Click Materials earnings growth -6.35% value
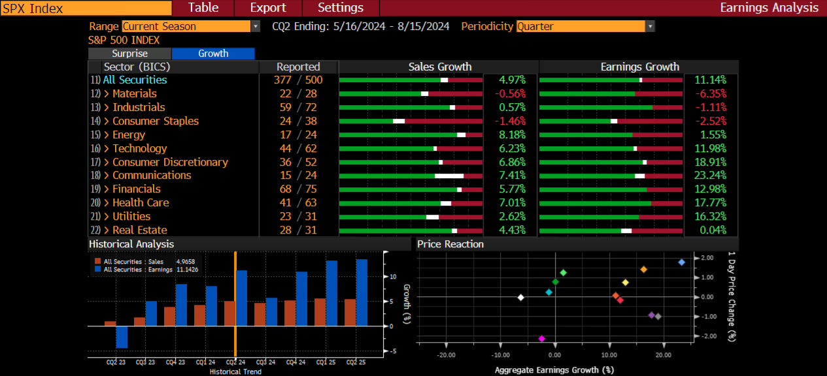The height and width of the screenshot is (376, 827). click(x=710, y=93)
